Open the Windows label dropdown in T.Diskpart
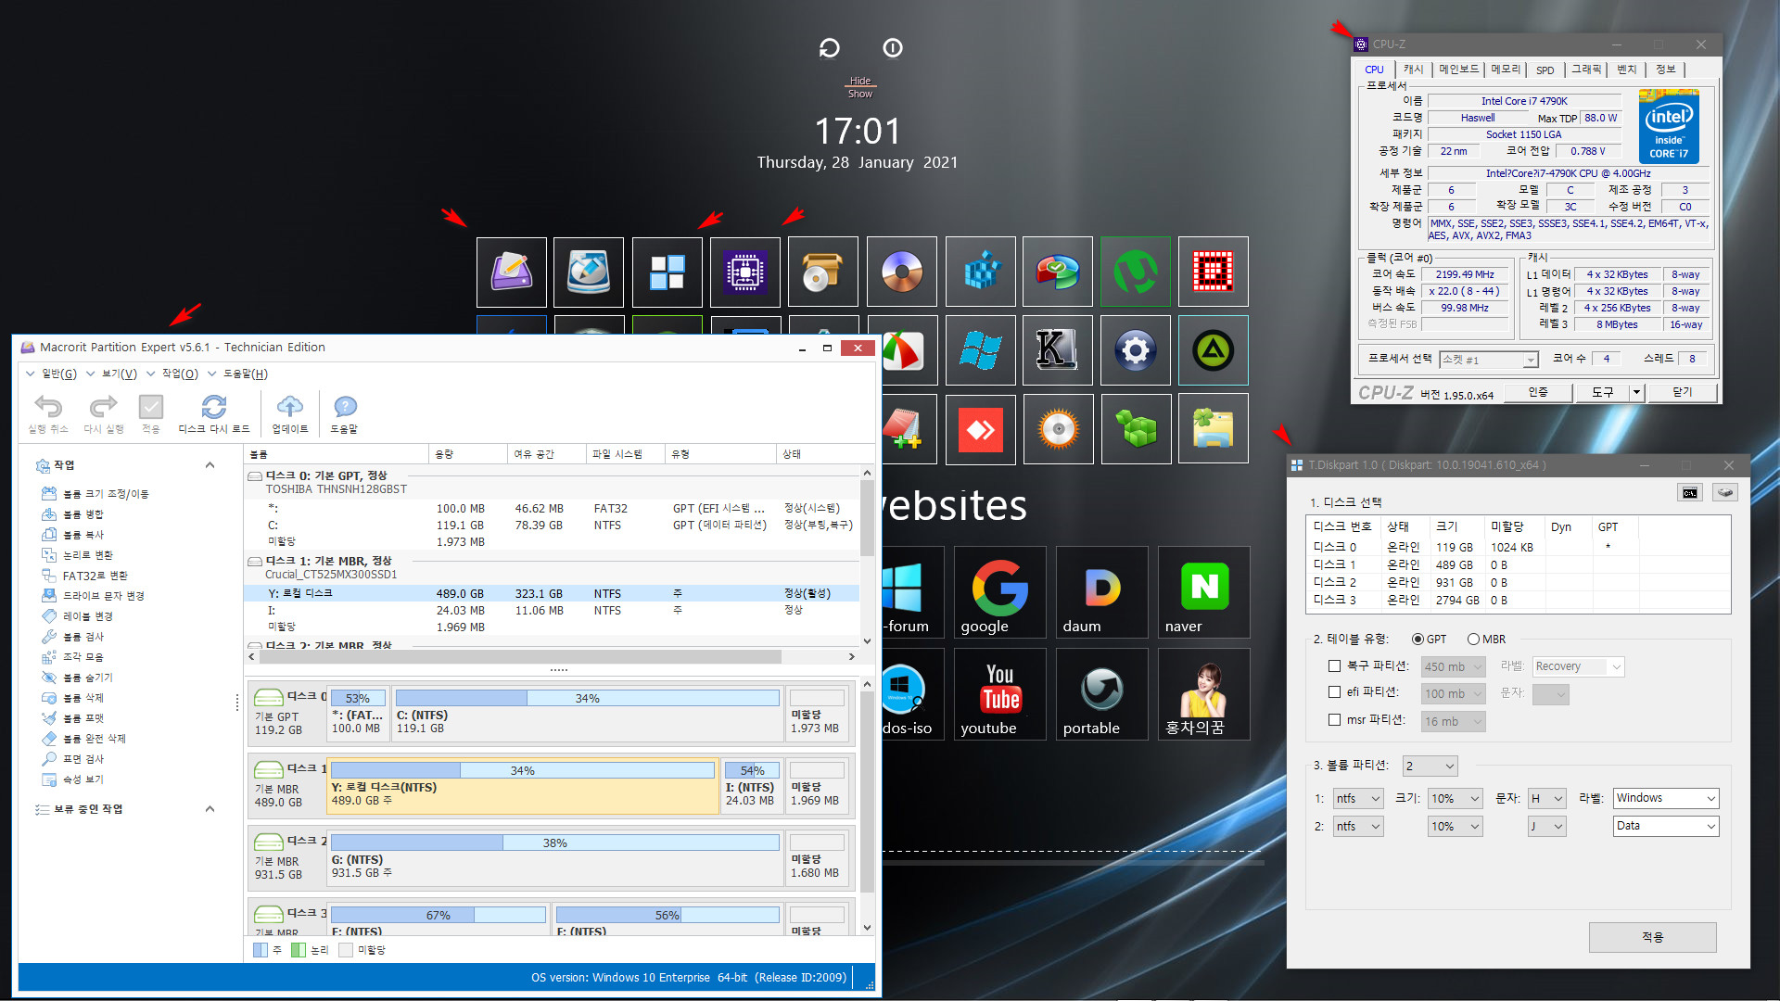Image resolution: width=1780 pixels, height=1001 pixels. pos(1666,798)
